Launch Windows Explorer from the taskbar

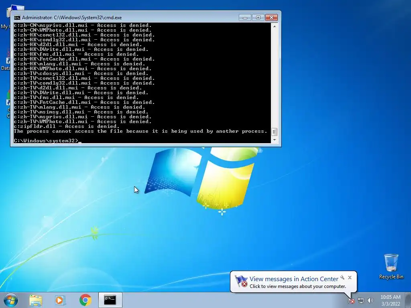pos(36,300)
